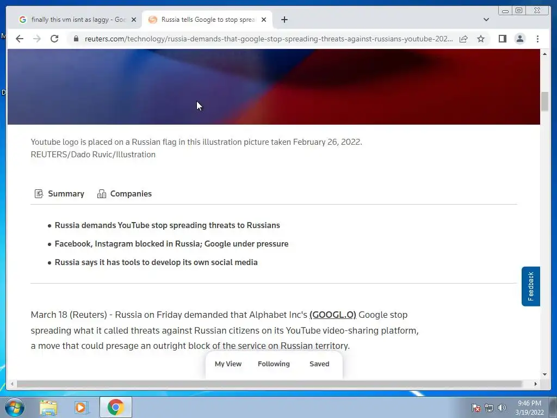
Task: Open the Chrome three-dot menu
Action: [x=537, y=39]
